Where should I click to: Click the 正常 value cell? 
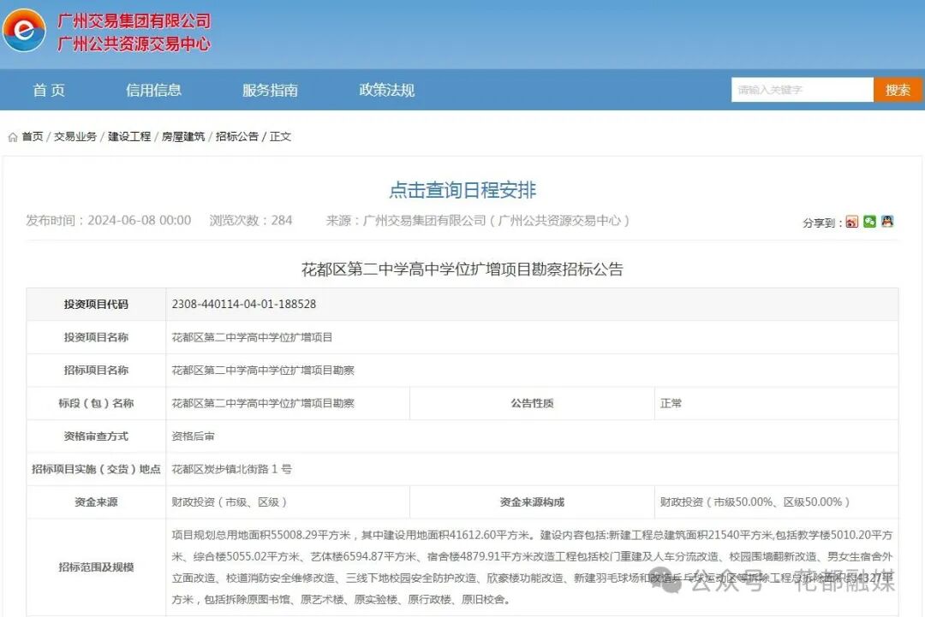tap(776, 403)
